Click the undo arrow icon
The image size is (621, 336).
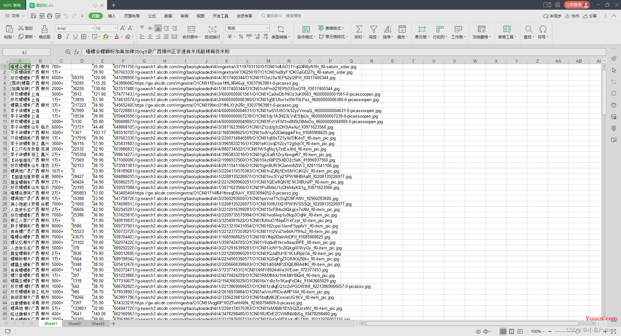click(66, 16)
